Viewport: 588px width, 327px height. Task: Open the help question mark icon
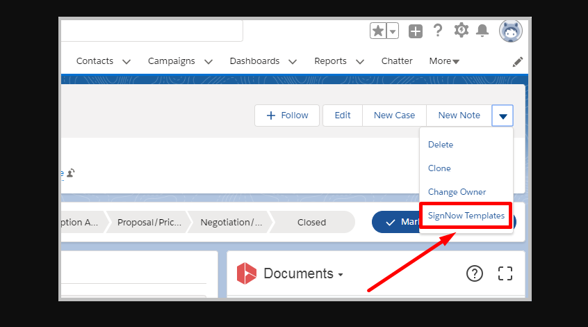click(x=437, y=31)
